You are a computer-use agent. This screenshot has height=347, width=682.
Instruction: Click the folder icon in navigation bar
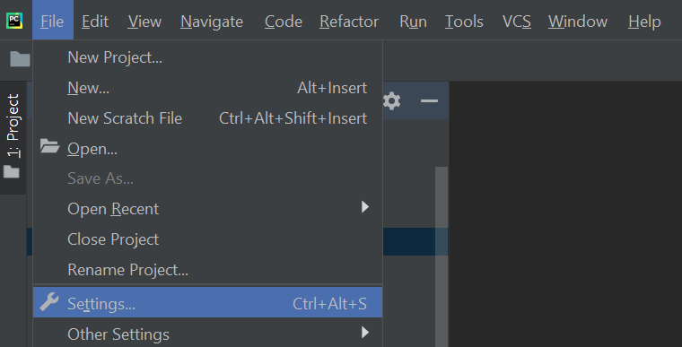20,58
